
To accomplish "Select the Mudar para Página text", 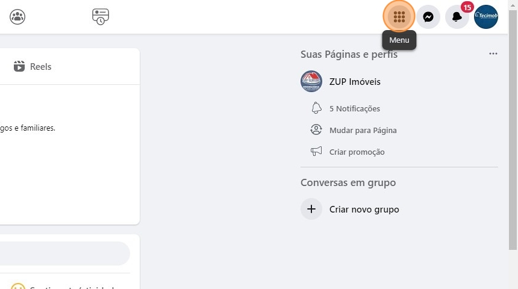I will 363,130.
